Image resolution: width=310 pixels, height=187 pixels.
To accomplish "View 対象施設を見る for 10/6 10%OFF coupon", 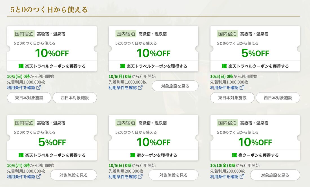I will [175, 86].
